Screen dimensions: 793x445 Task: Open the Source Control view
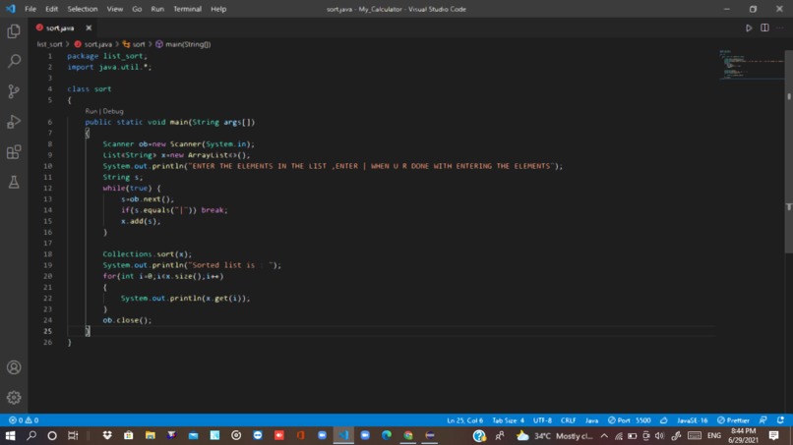pyautogui.click(x=14, y=91)
